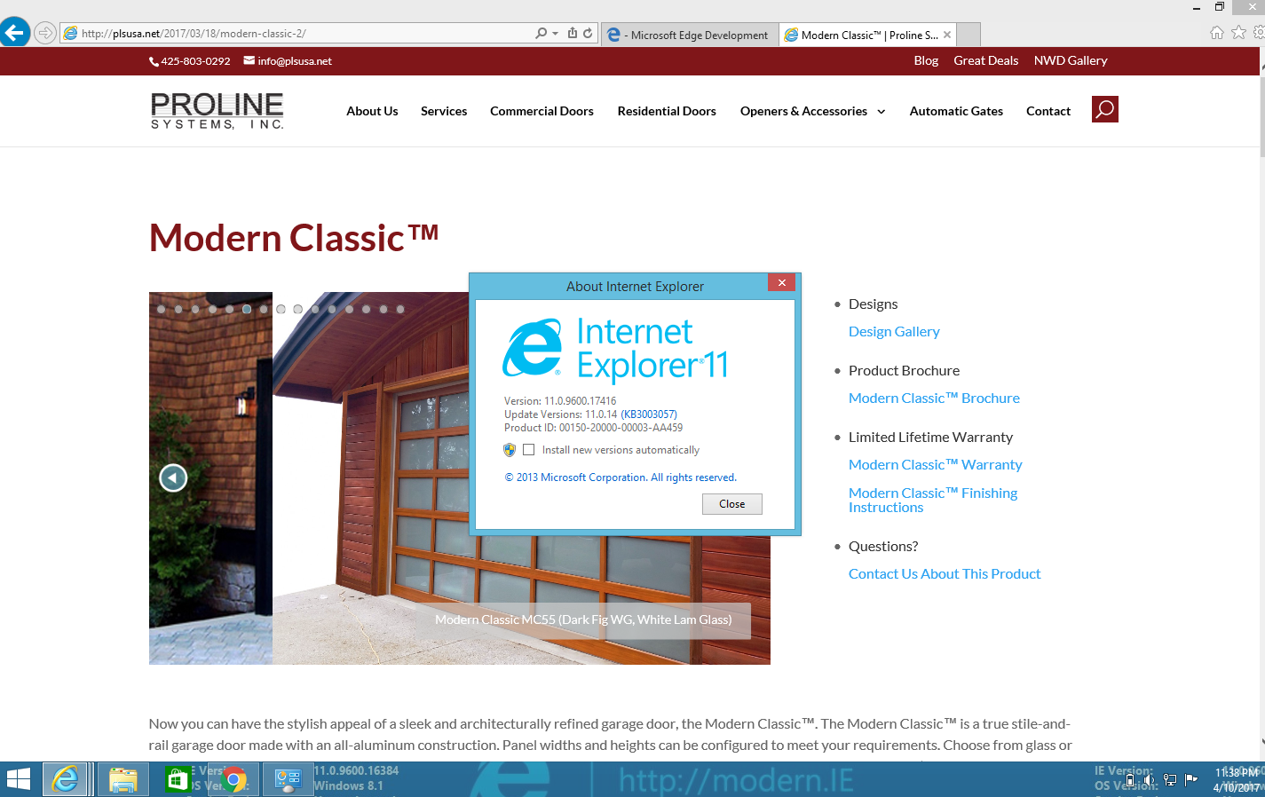
Task: Open the Windows Start button
Action: [x=19, y=779]
